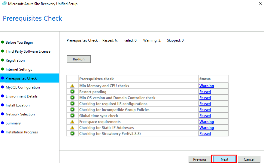
Task: Cancel the setup wizard
Action: pos(249,159)
